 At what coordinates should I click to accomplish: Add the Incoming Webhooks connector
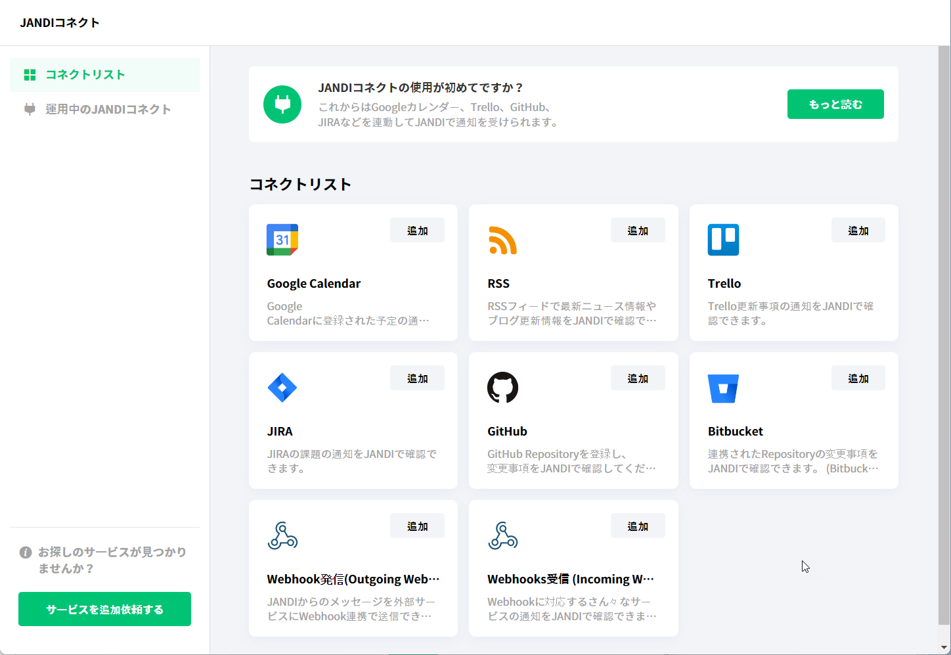point(638,526)
